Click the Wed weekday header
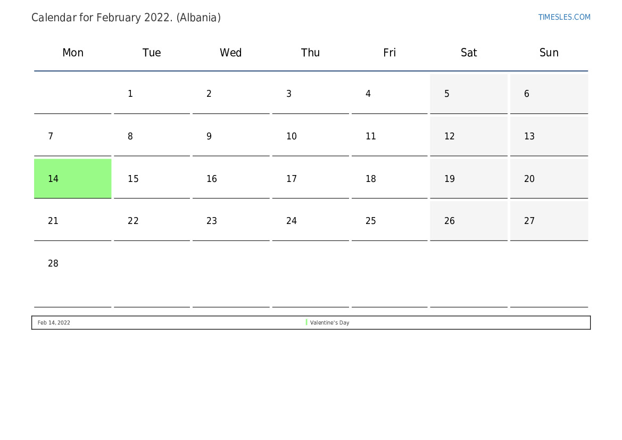 click(x=230, y=53)
